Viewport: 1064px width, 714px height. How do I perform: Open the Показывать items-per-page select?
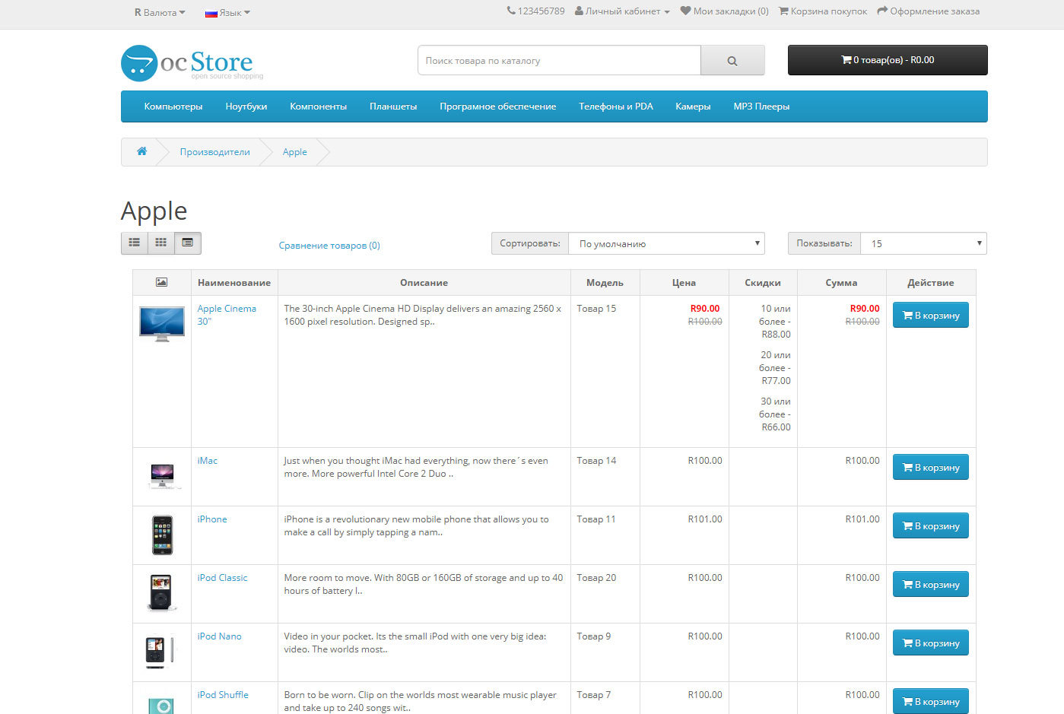923,243
